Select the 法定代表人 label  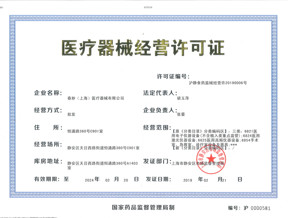click(160, 93)
